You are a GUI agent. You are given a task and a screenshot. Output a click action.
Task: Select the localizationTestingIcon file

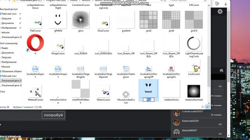tap(126, 68)
